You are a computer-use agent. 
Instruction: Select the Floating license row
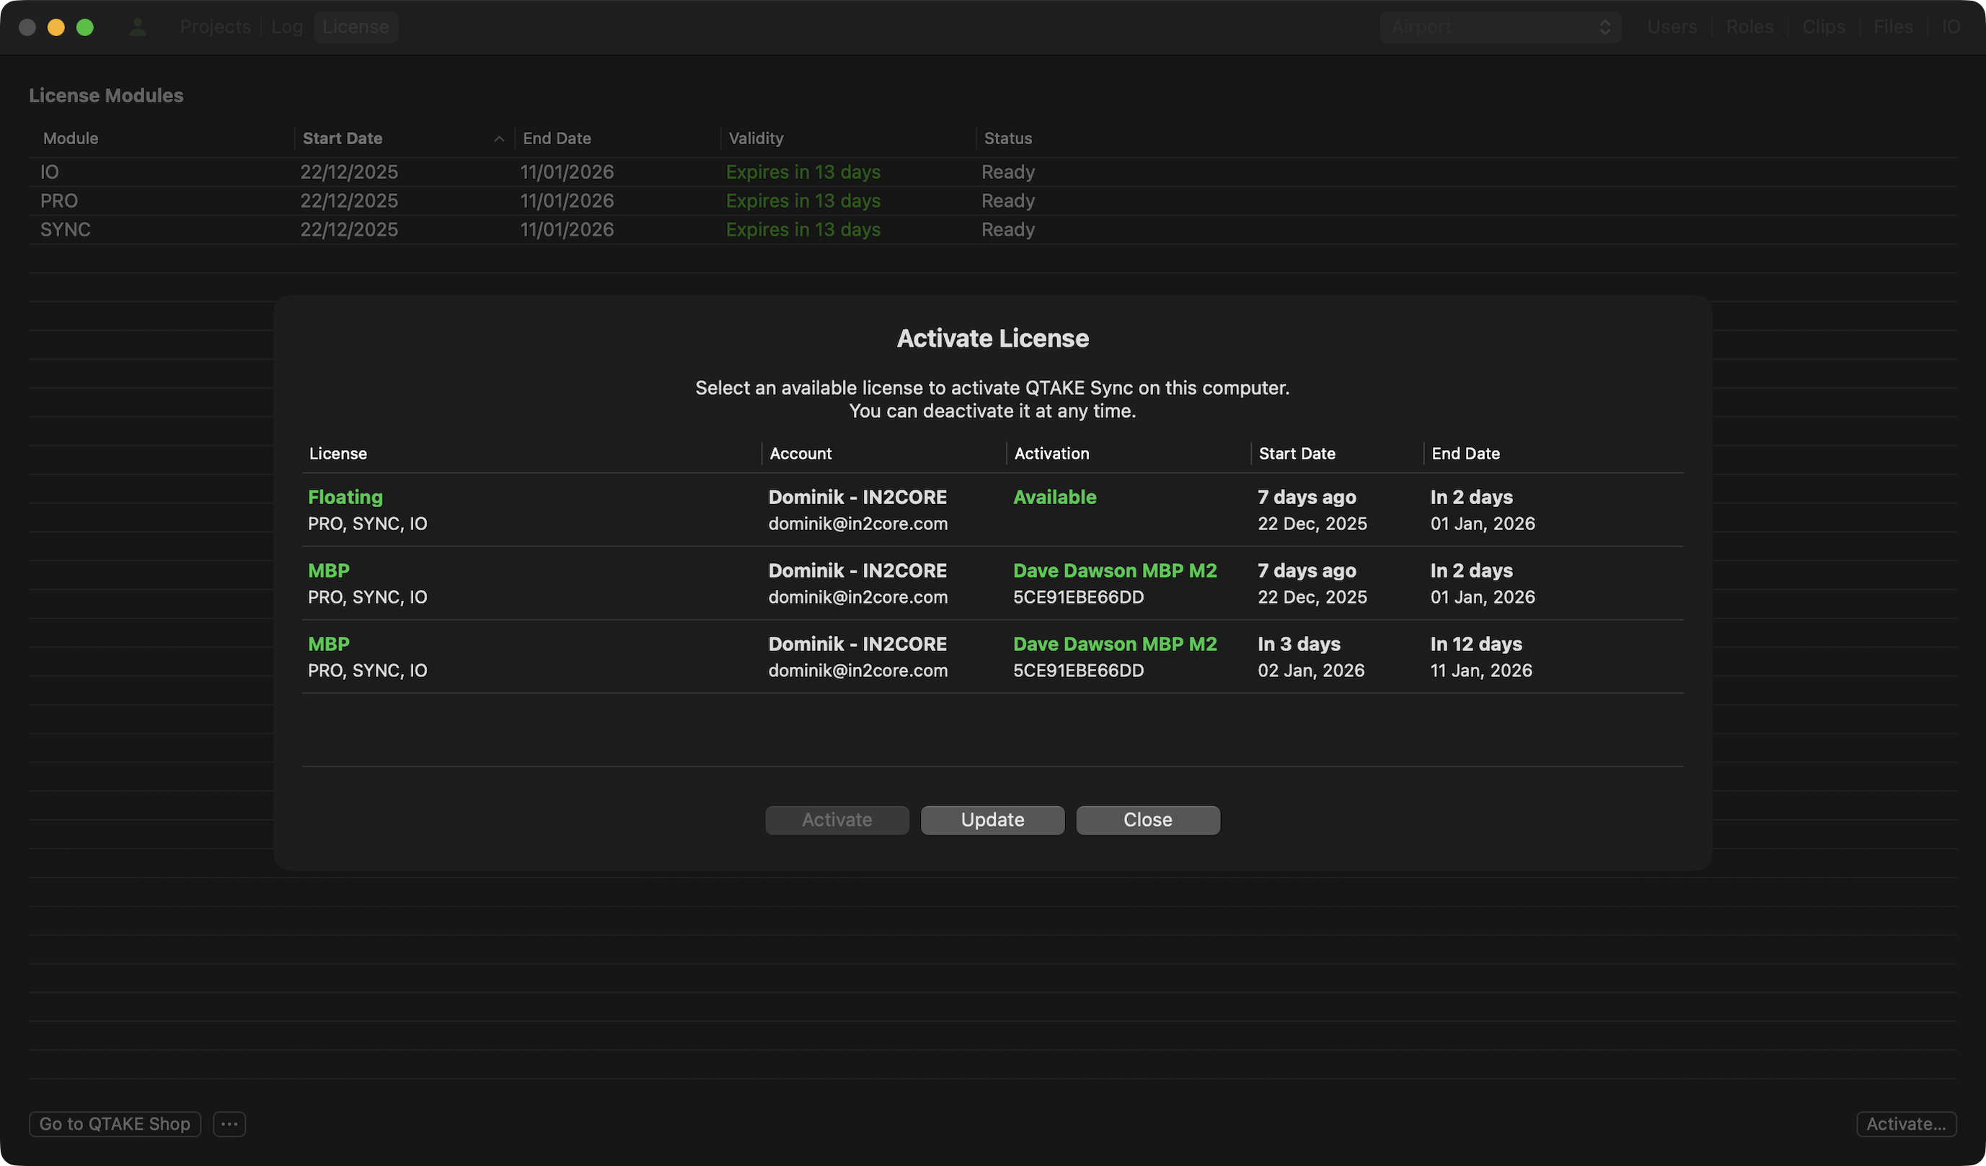[x=992, y=510]
